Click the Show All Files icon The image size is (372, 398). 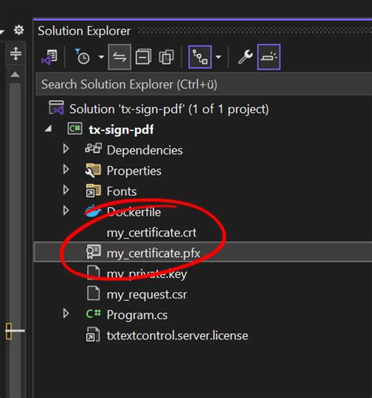166,57
